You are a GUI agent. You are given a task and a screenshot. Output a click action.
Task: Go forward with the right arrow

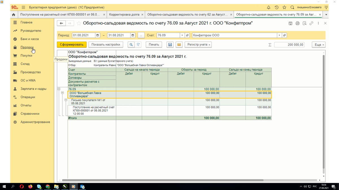69,23
